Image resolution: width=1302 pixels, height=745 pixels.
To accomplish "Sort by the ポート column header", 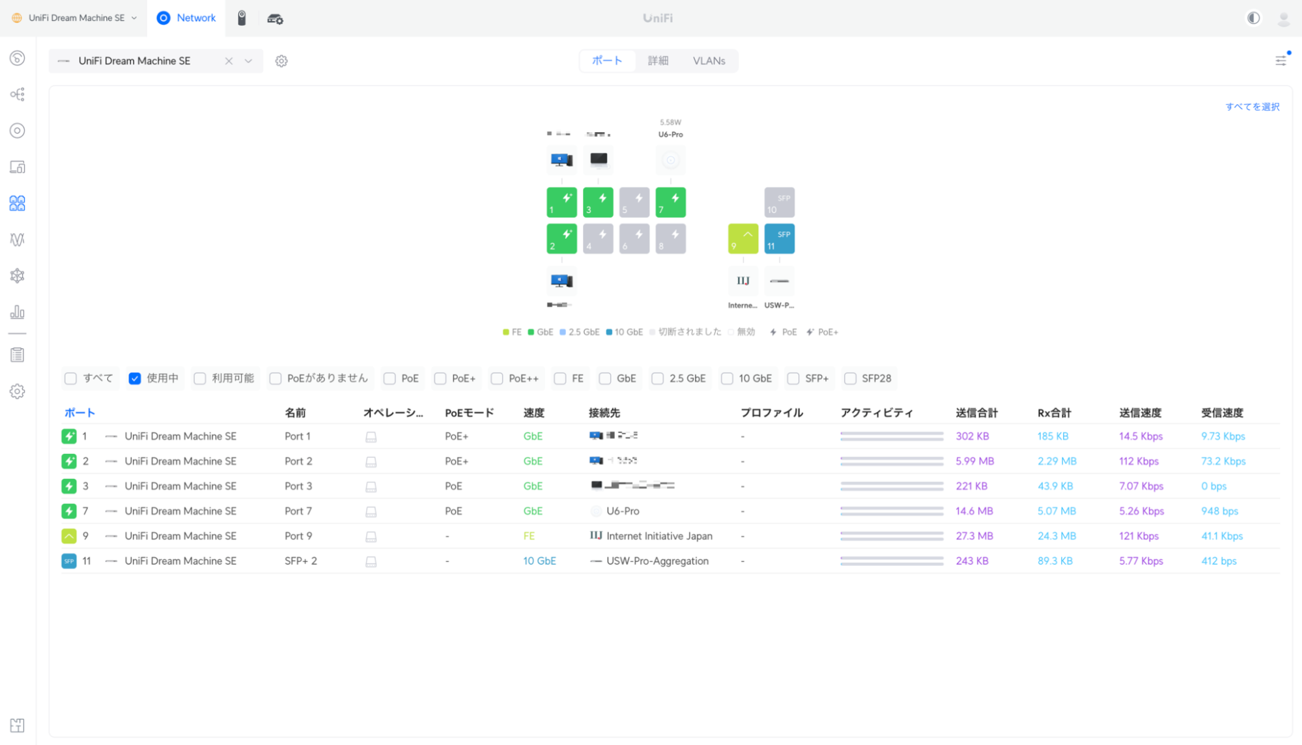I will [x=79, y=413].
